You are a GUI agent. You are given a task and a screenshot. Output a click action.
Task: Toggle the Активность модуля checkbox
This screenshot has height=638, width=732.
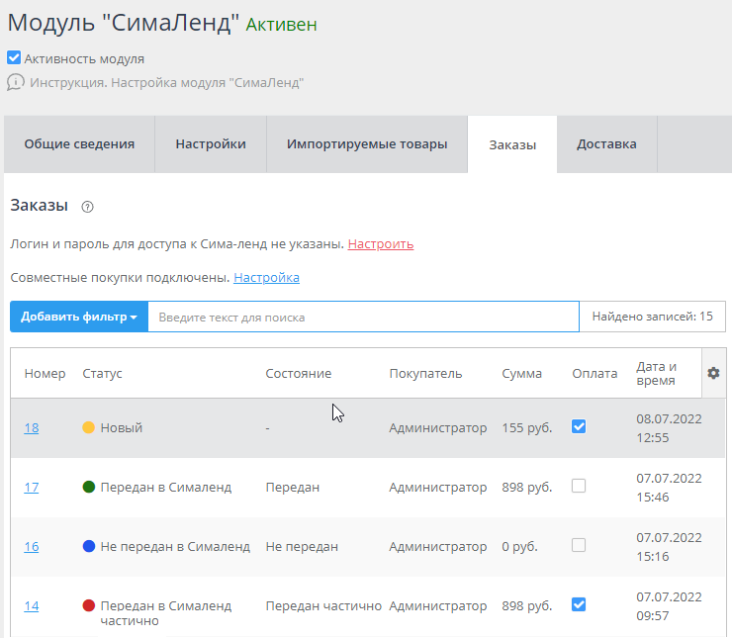[14, 58]
